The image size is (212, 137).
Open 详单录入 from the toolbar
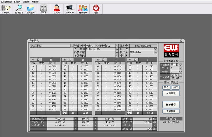point(6,8)
